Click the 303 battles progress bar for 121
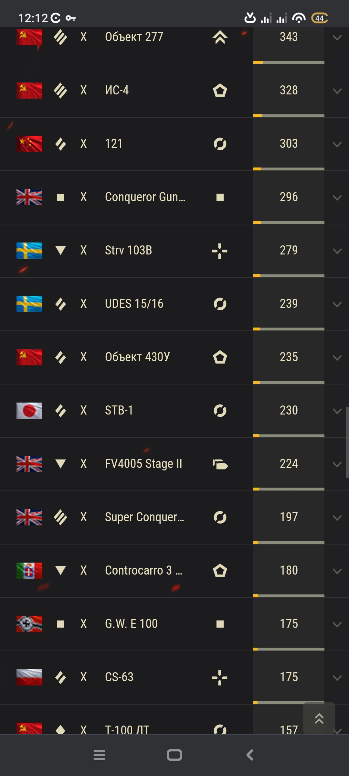349x776 pixels. pos(289,169)
